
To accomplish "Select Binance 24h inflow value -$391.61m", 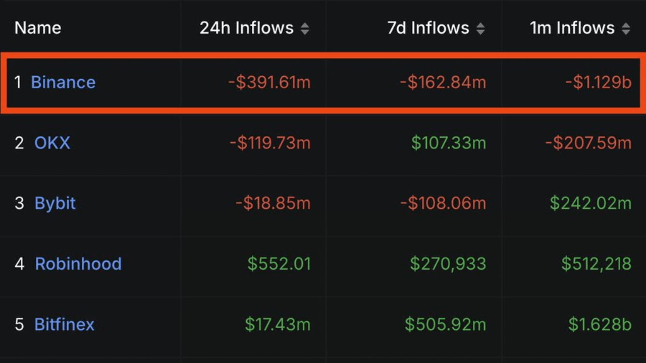I will [270, 82].
